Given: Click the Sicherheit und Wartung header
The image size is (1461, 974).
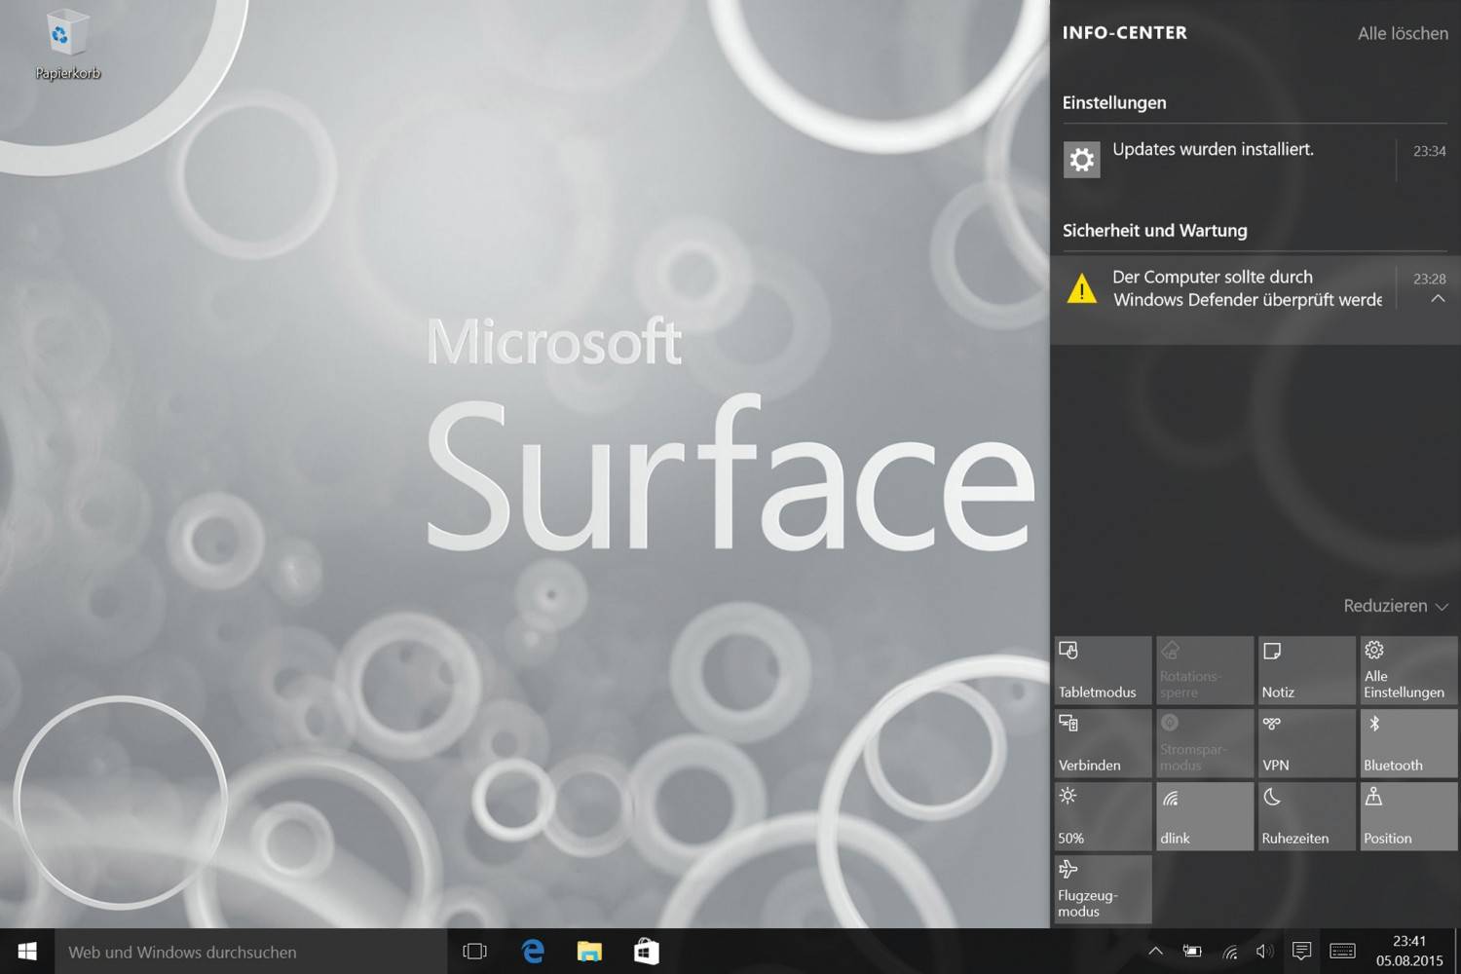Looking at the screenshot, I should click(x=1154, y=231).
